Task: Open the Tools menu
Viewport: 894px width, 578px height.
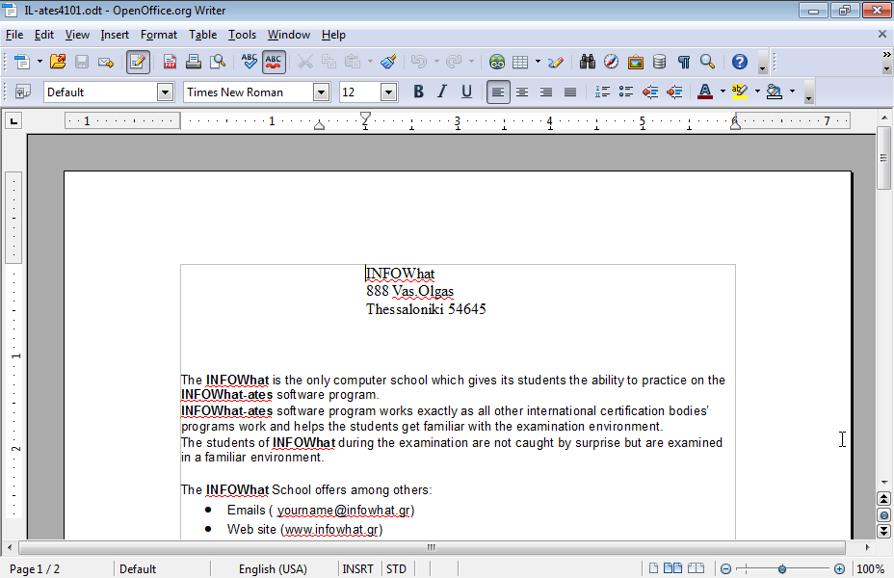Action: [243, 35]
